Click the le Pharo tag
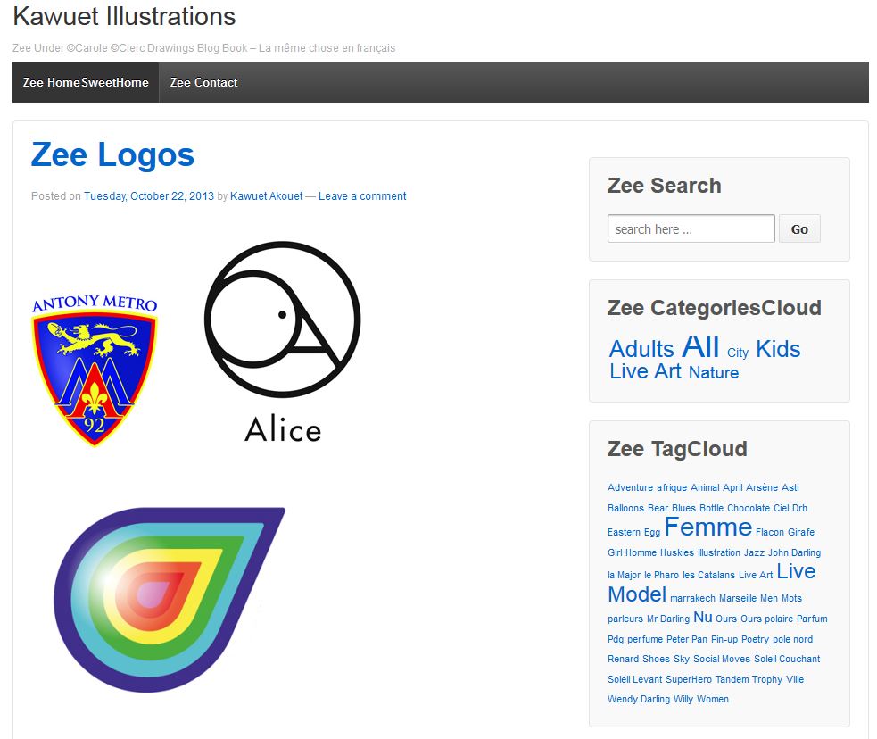This screenshot has height=739, width=877. 662,575
